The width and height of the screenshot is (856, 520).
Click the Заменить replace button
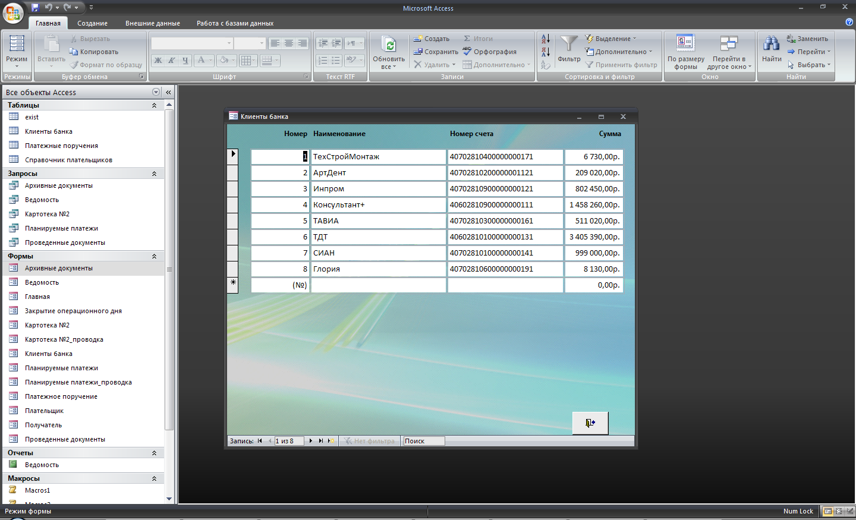[807, 39]
